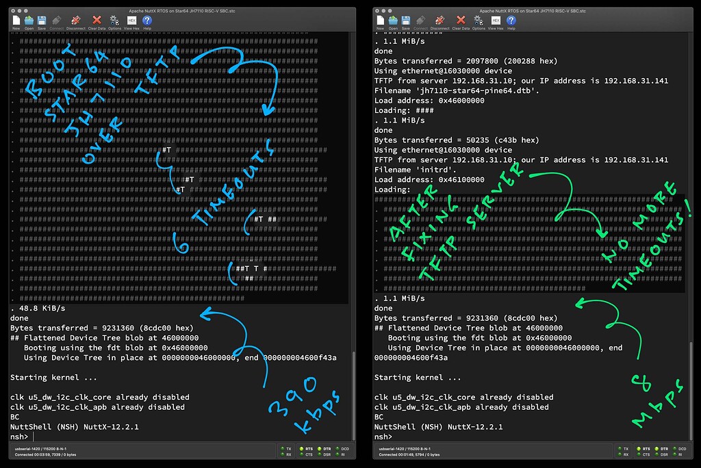Toggle View Hex in the right window

coord(496,22)
